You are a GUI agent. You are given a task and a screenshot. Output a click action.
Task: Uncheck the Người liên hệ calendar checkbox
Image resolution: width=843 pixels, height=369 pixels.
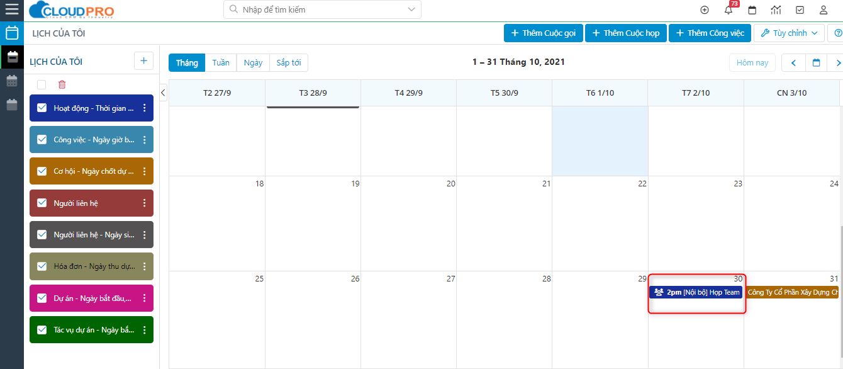click(x=42, y=203)
